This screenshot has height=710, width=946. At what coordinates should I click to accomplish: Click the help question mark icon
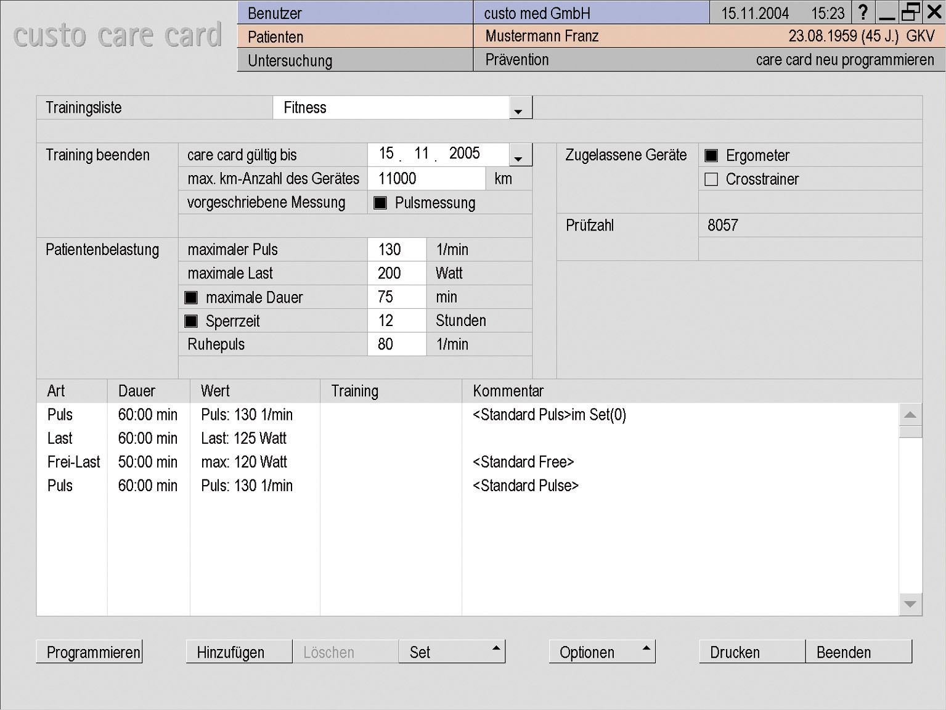click(x=863, y=12)
